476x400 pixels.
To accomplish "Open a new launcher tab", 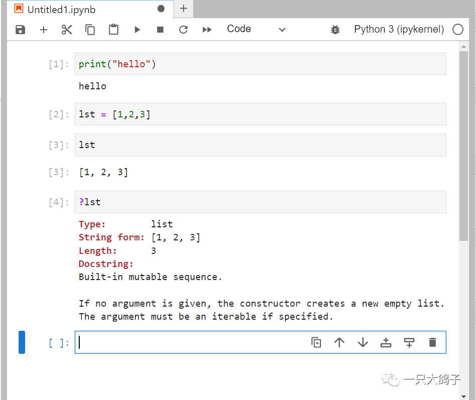I will [x=184, y=9].
